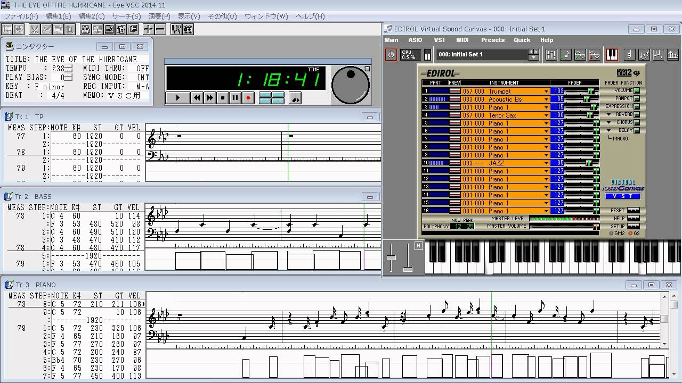
Task: Click the SETUP button in Sound Canvas
Action: point(633,227)
